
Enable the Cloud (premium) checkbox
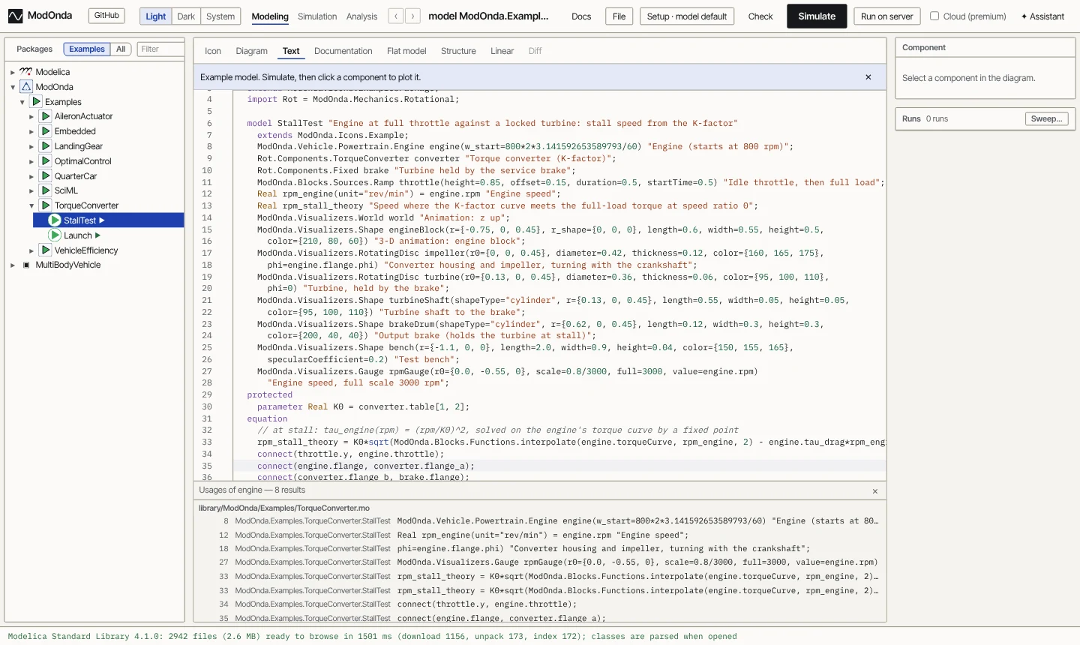pyautogui.click(x=934, y=16)
